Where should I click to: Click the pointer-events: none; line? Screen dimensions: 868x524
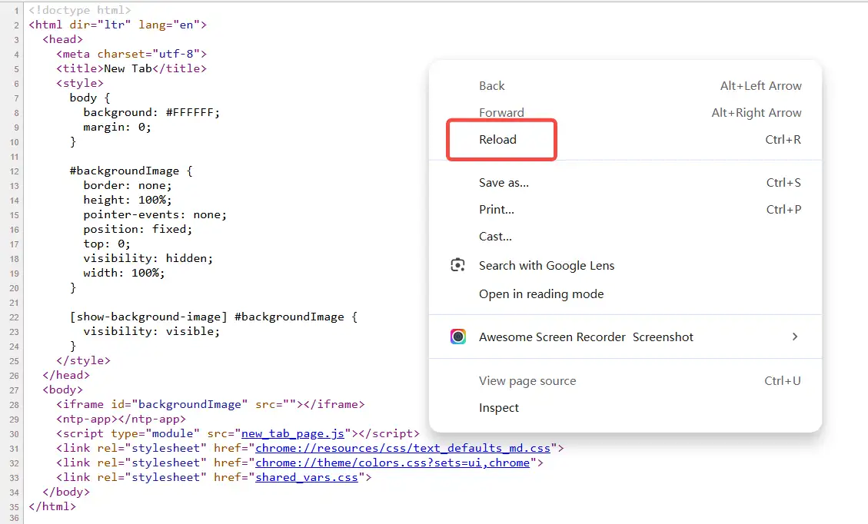click(155, 214)
